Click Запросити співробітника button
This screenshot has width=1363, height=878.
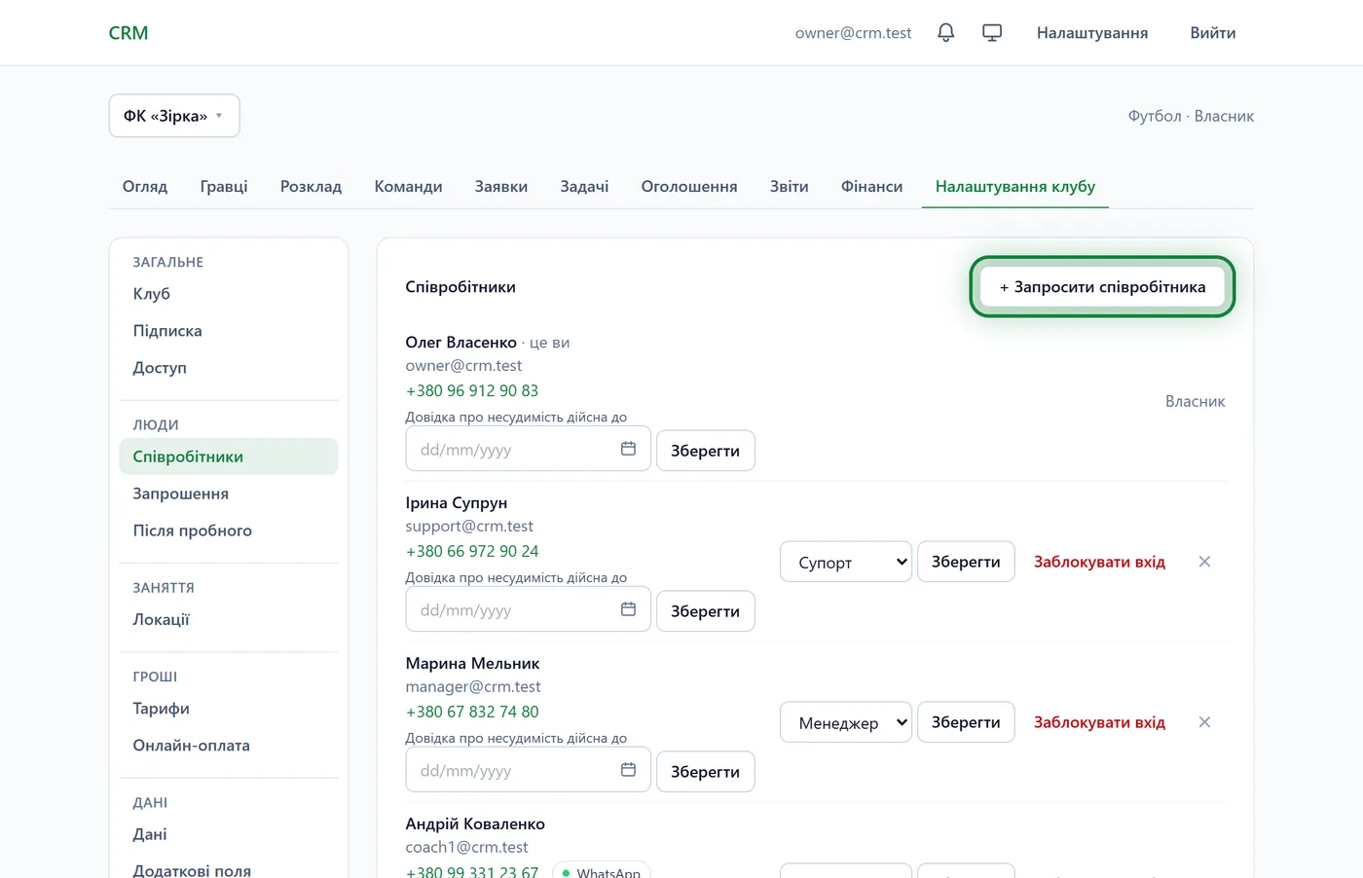click(x=1102, y=287)
